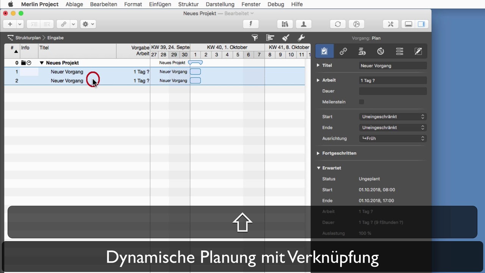Viewport: 485px width, 273px height.
Task: Click the add new item plus button
Action: point(10,24)
